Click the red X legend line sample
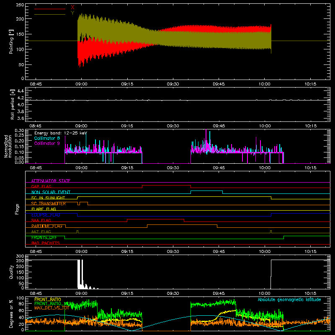The image size is (335, 335). (x=50, y=9)
